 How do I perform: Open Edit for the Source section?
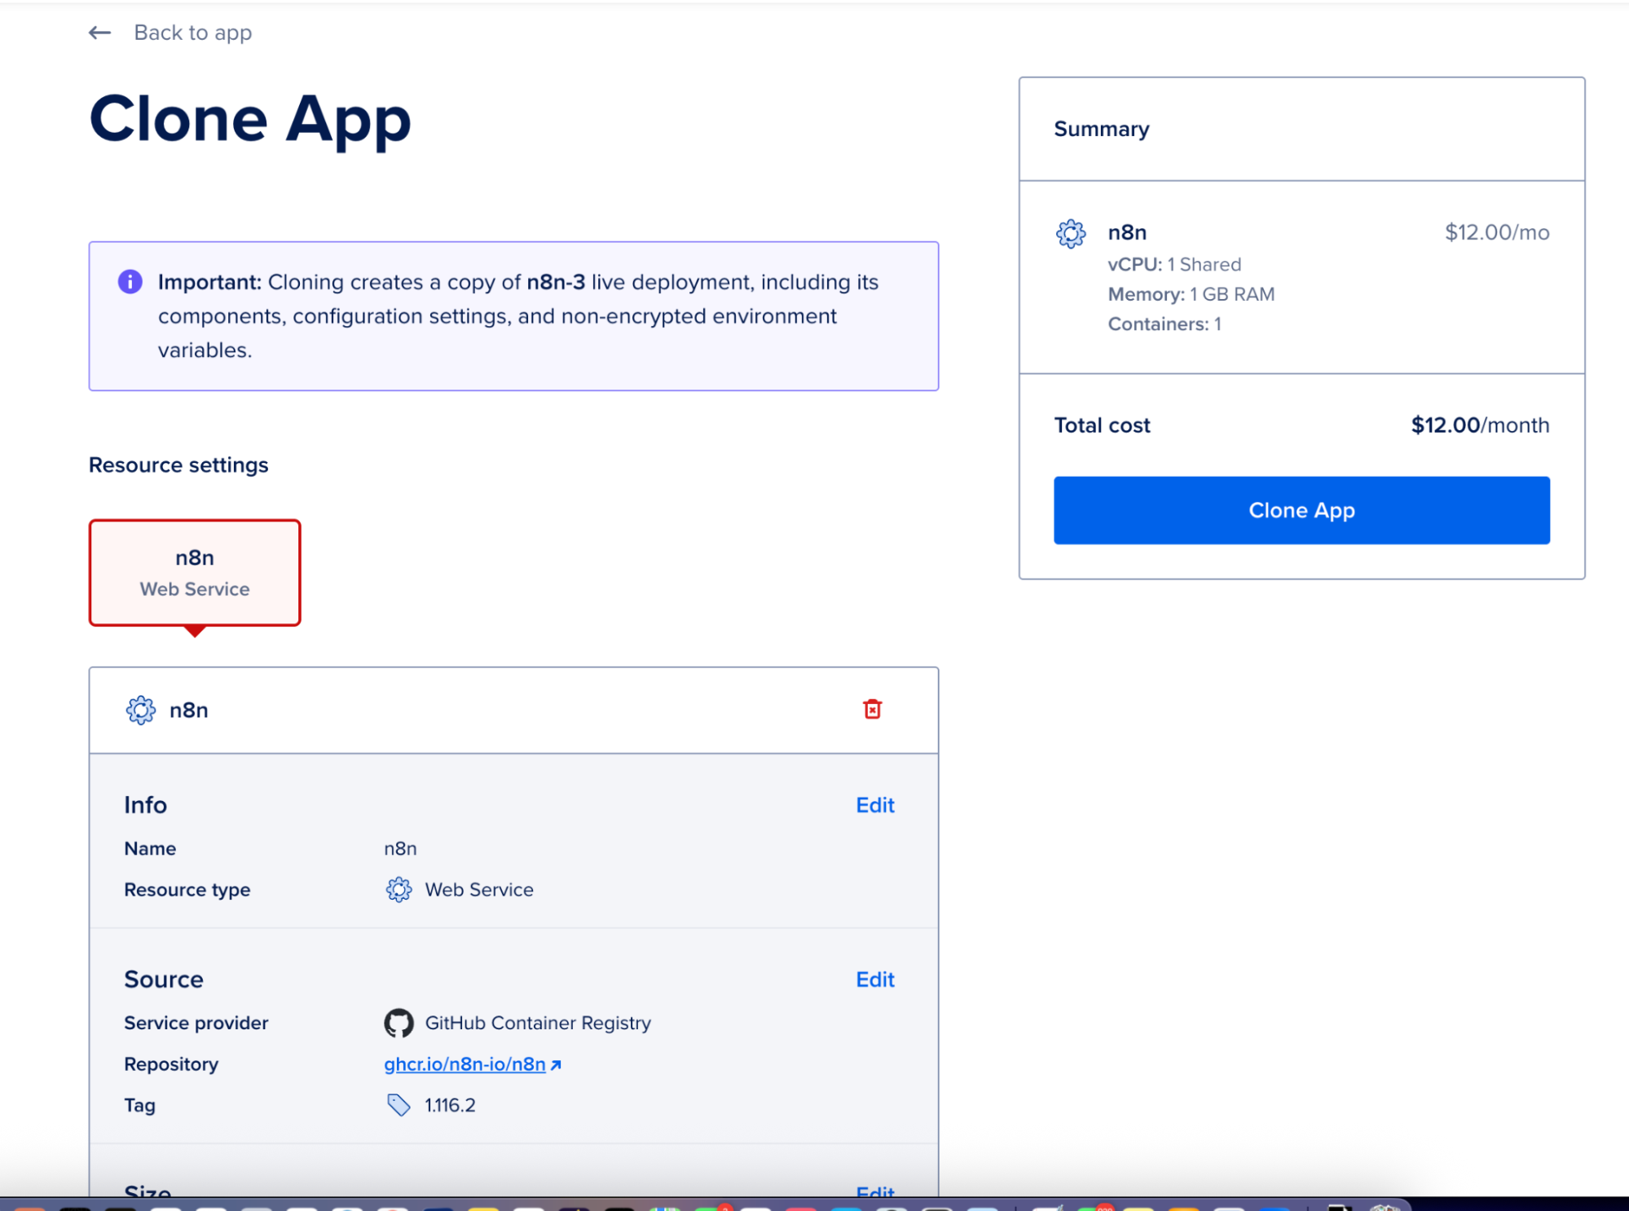click(874, 980)
